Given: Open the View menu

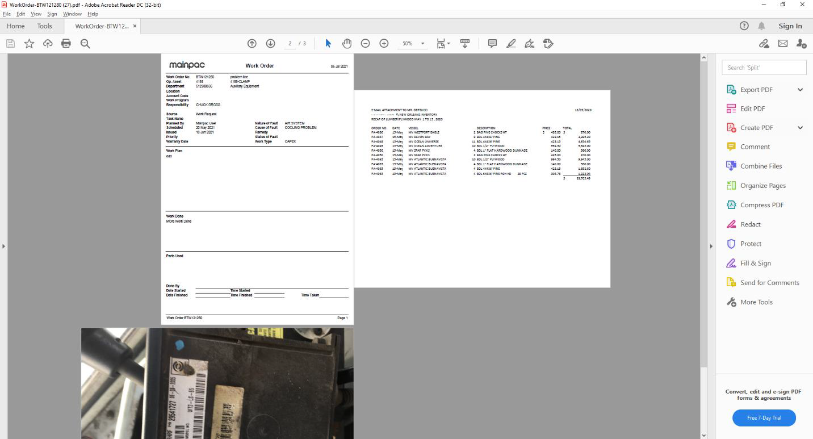Looking at the screenshot, I should point(36,14).
